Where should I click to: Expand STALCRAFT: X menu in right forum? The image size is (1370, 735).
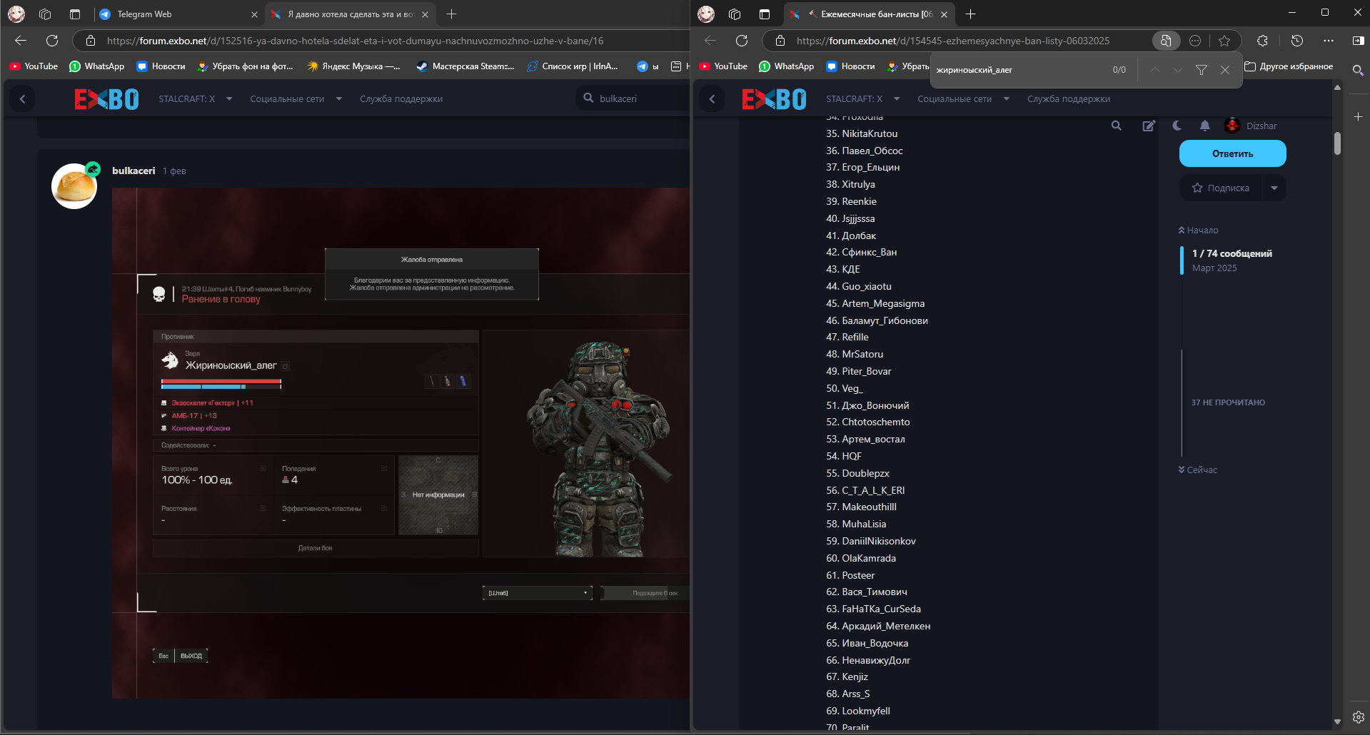click(862, 99)
